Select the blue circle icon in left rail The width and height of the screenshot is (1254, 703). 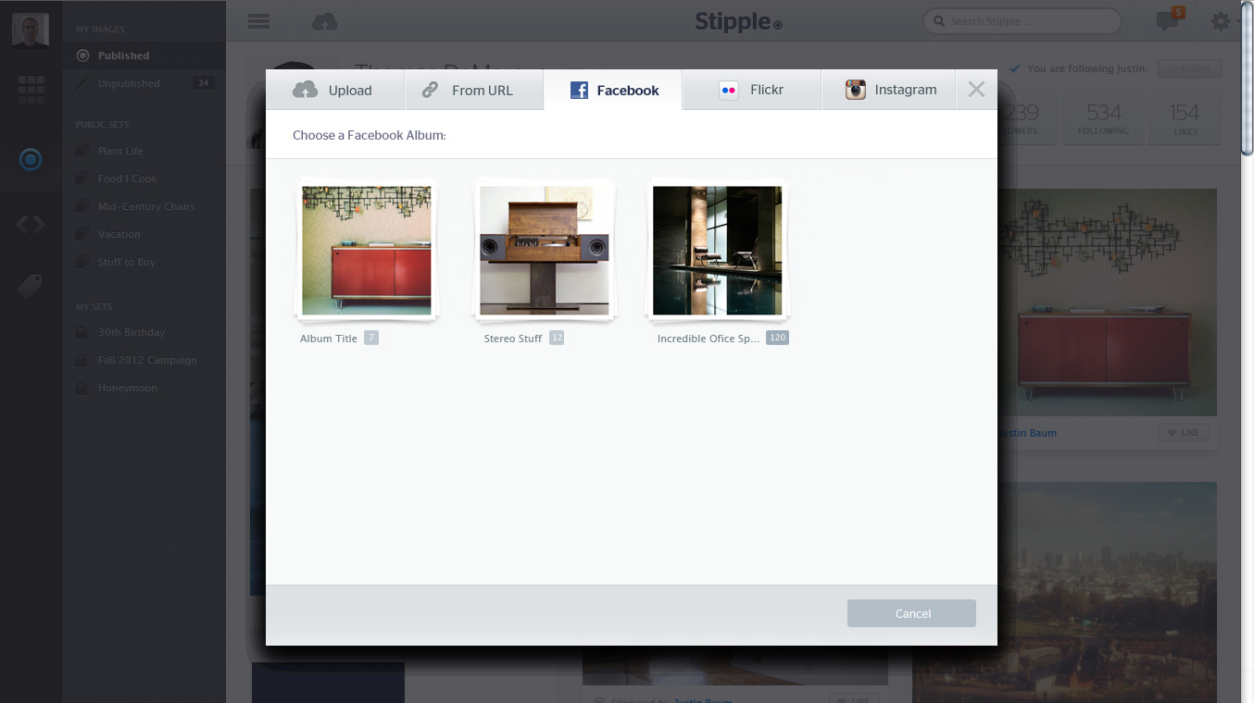(x=31, y=160)
